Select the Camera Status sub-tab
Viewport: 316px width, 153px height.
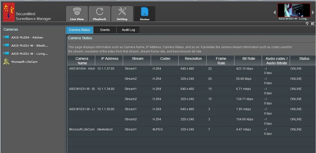[79, 30]
